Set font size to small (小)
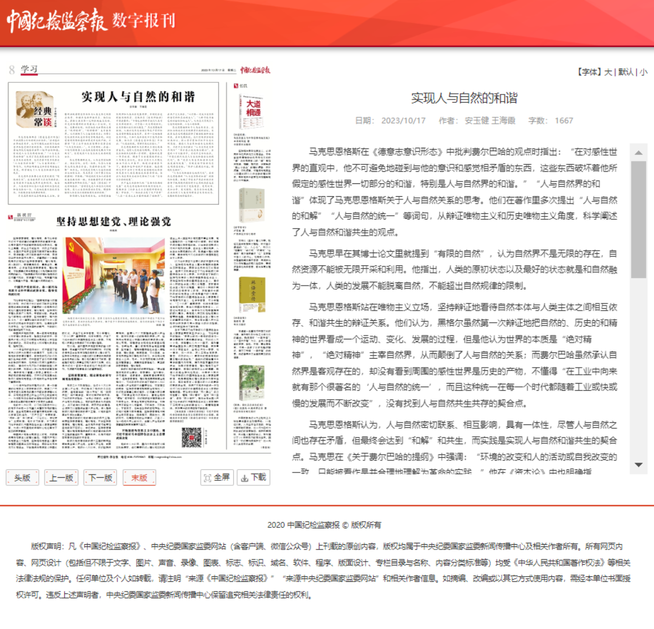The image size is (654, 629). 643,72
